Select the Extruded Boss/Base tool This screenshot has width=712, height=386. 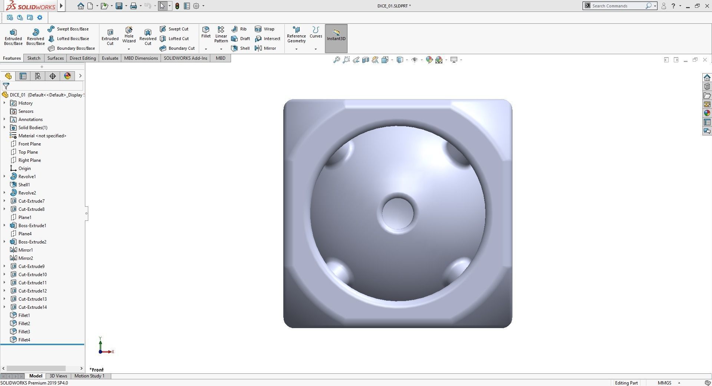pos(13,37)
